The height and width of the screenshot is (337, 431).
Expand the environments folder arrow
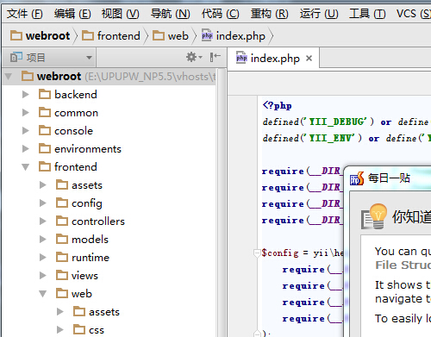point(26,149)
